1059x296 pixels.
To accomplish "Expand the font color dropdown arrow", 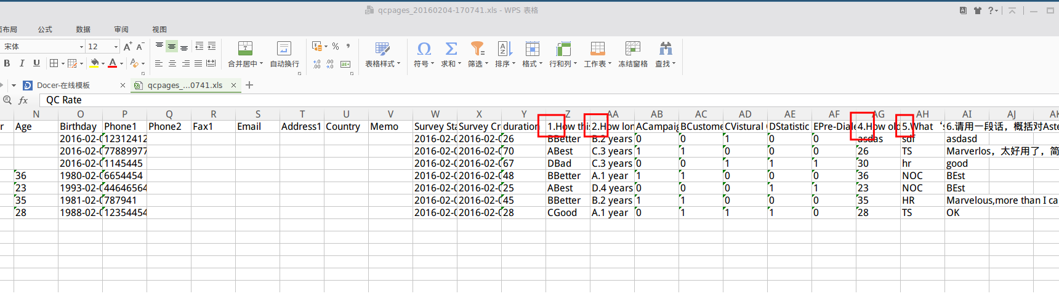I will point(121,63).
